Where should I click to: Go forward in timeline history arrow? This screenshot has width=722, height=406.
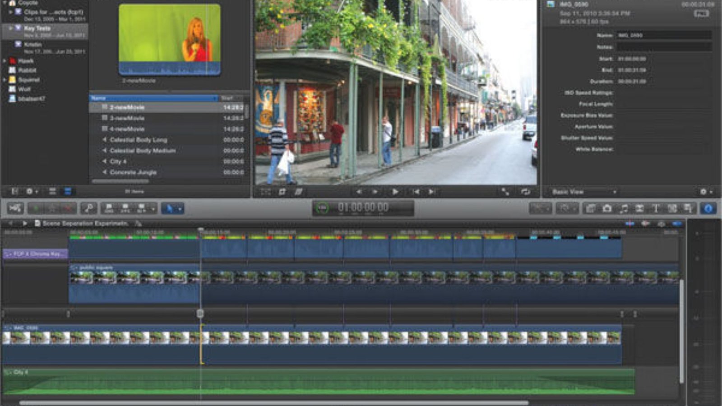coord(24,223)
